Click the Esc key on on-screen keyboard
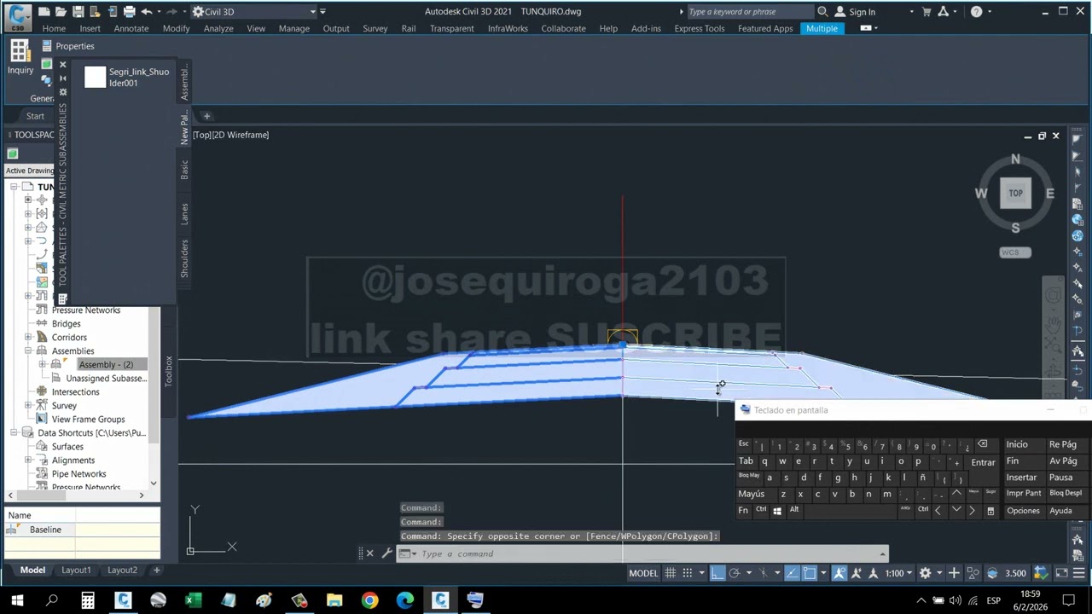This screenshot has width=1092, height=614. [743, 443]
